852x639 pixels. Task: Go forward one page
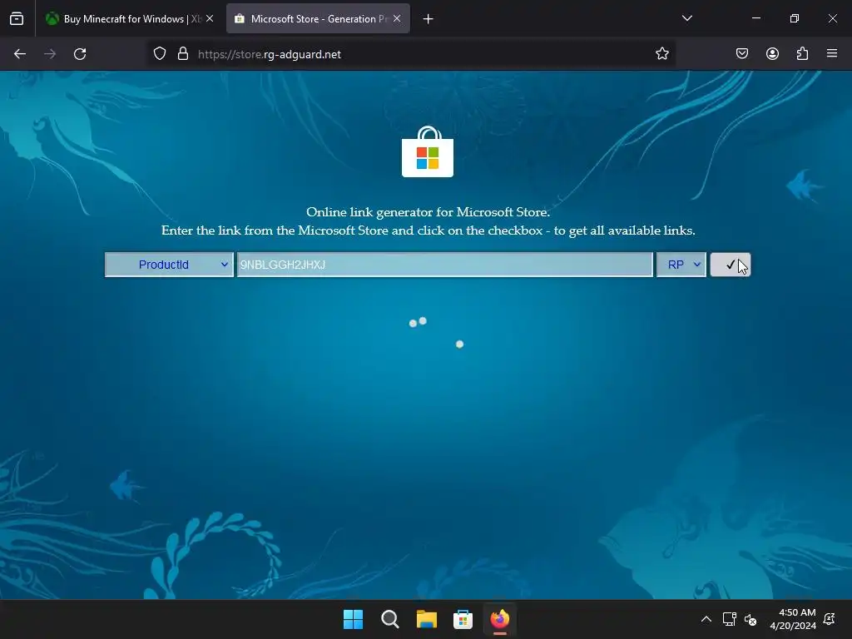[x=50, y=54]
